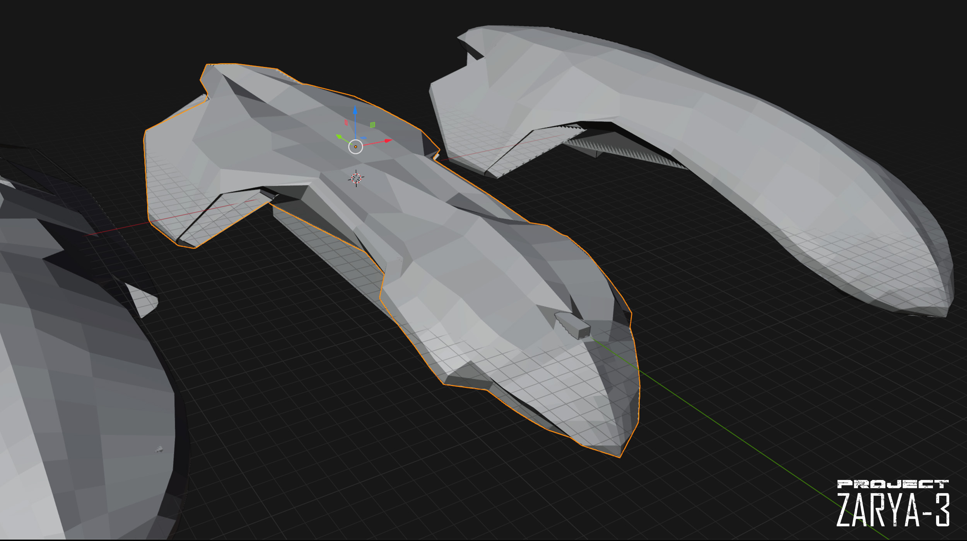Click the small red plane handle on gizmo
The height and width of the screenshot is (541, 967).
(x=346, y=122)
